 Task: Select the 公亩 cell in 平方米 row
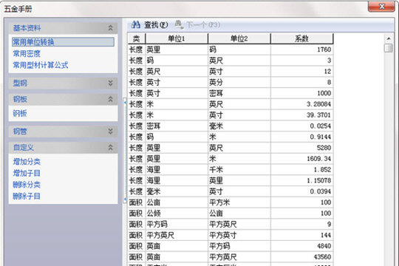click(x=177, y=202)
